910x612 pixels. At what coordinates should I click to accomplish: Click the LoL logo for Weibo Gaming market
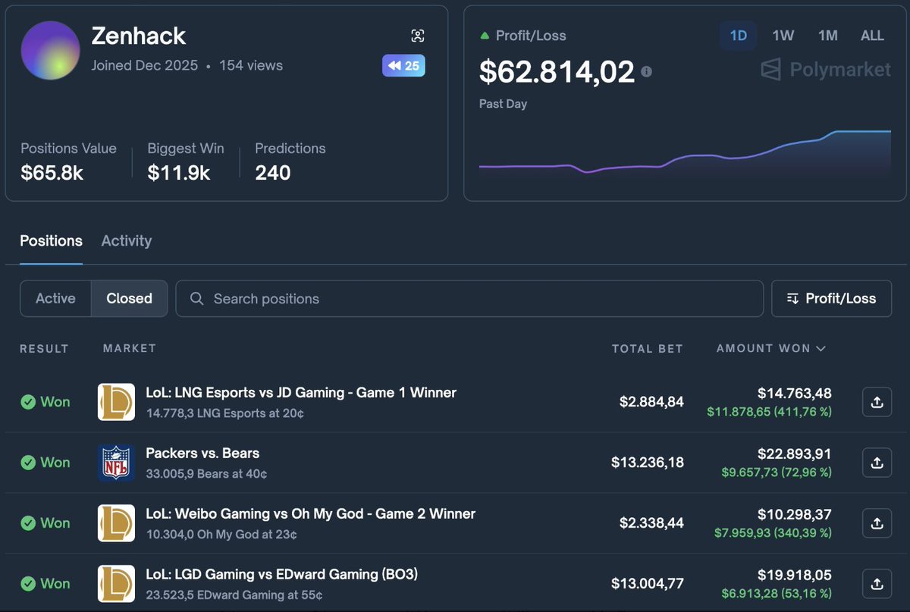tap(116, 523)
